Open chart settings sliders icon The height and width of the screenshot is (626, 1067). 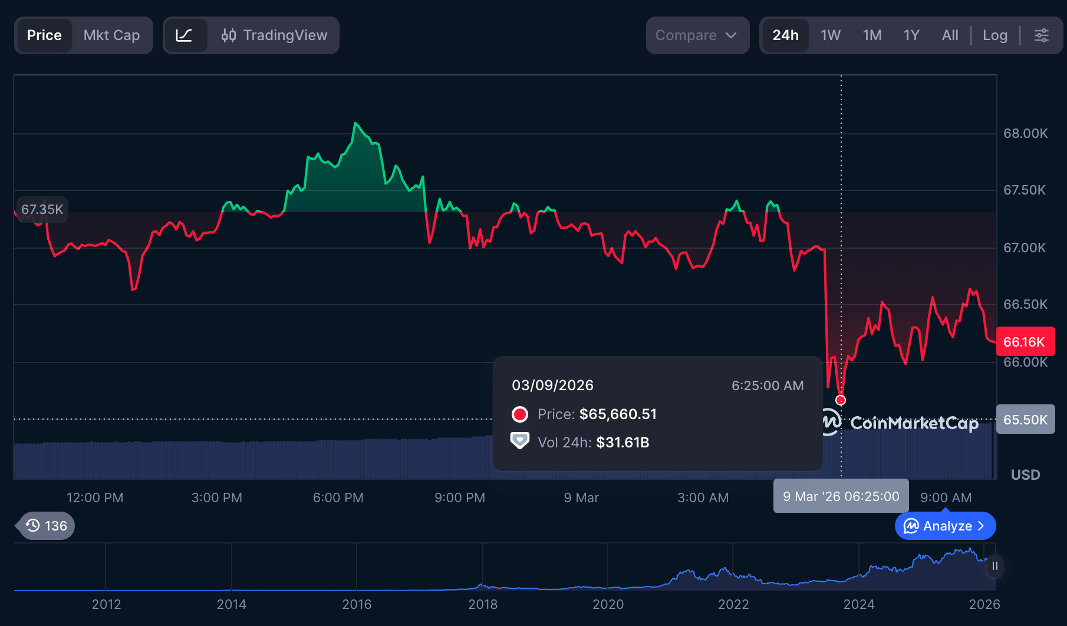tap(1042, 35)
